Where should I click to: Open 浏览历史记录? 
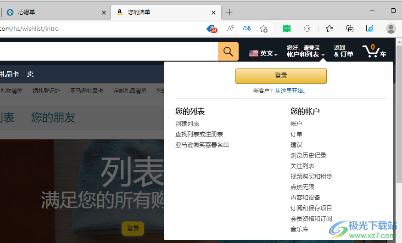click(x=308, y=155)
